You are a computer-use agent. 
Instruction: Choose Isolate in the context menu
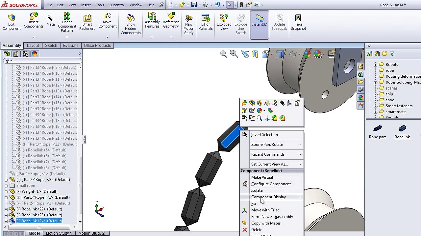click(257, 190)
